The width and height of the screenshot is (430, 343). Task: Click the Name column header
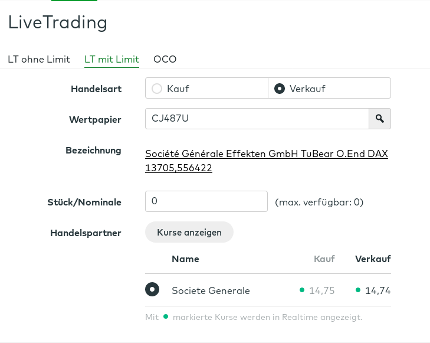pos(185,259)
